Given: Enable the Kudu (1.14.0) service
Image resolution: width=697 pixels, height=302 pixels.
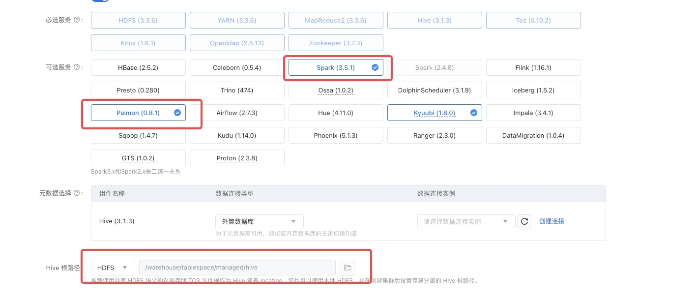Looking at the screenshot, I should point(237,135).
